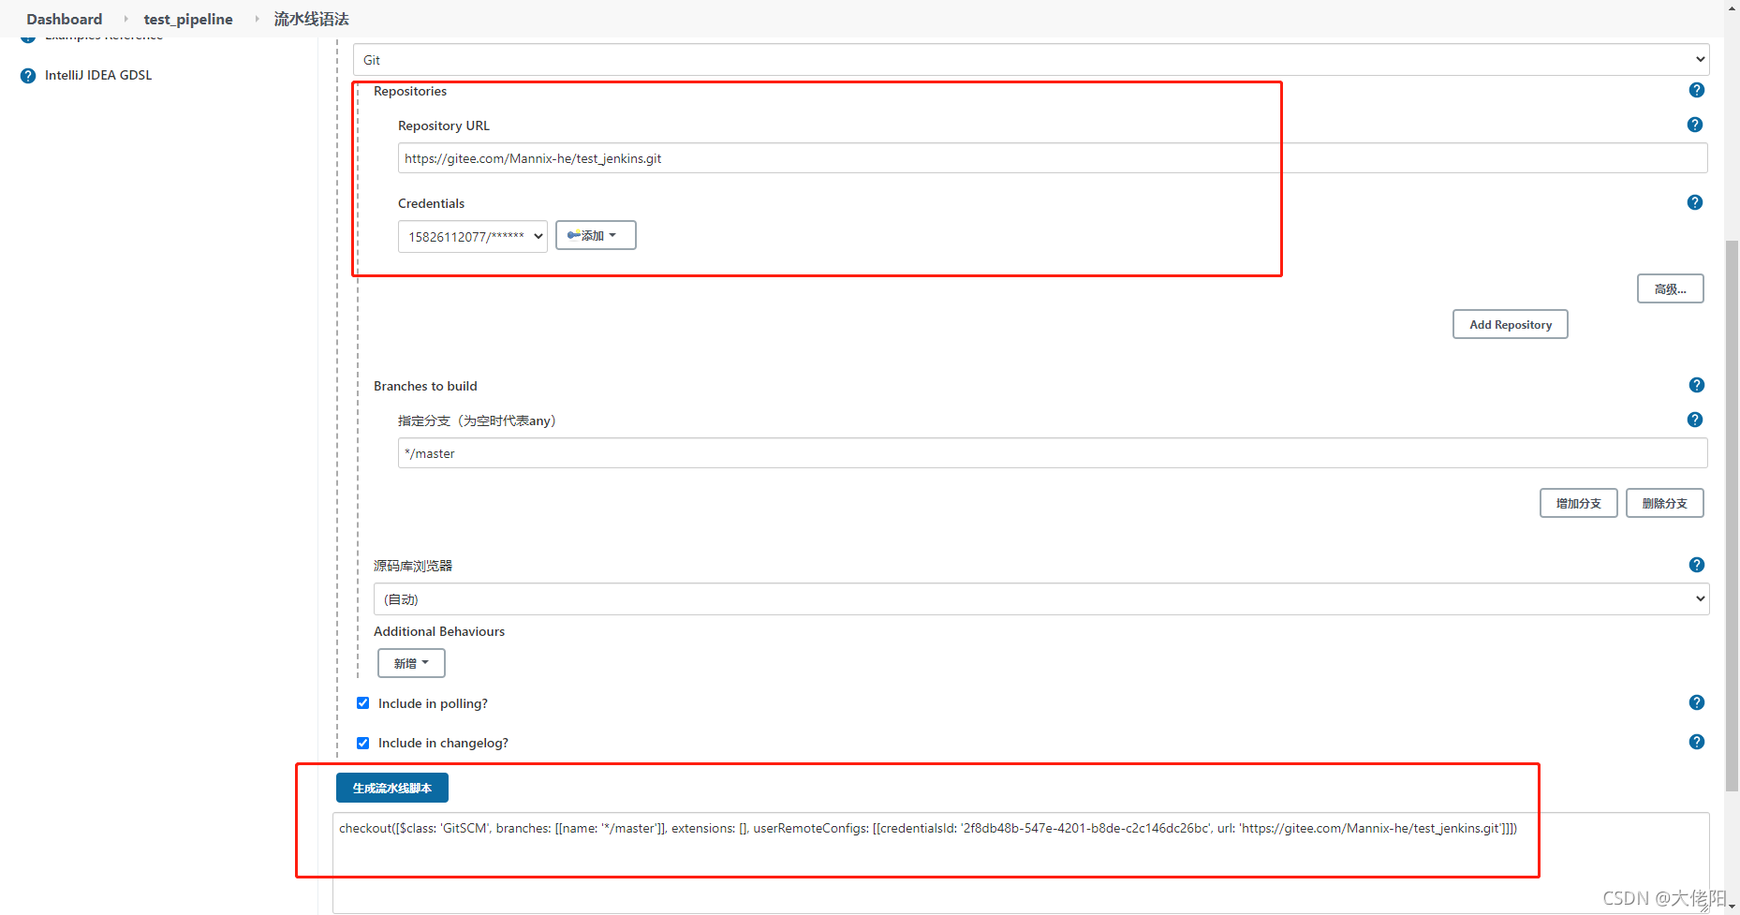This screenshot has width=1740, height=915.
Task: Open help for Branches to build
Action: pos(1696,385)
